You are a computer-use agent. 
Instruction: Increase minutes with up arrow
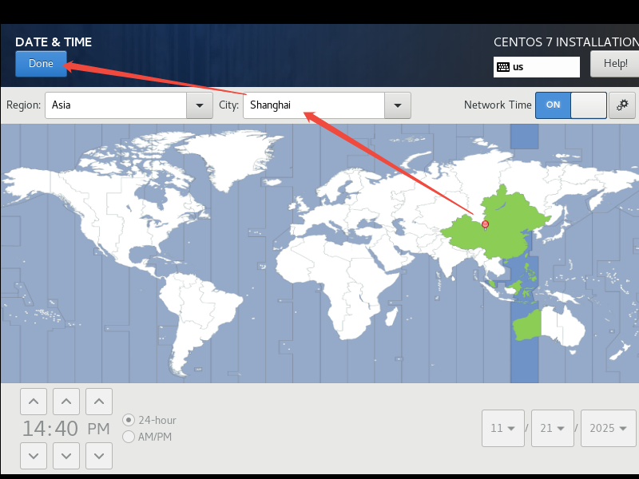pyautogui.click(x=66, y=402)
